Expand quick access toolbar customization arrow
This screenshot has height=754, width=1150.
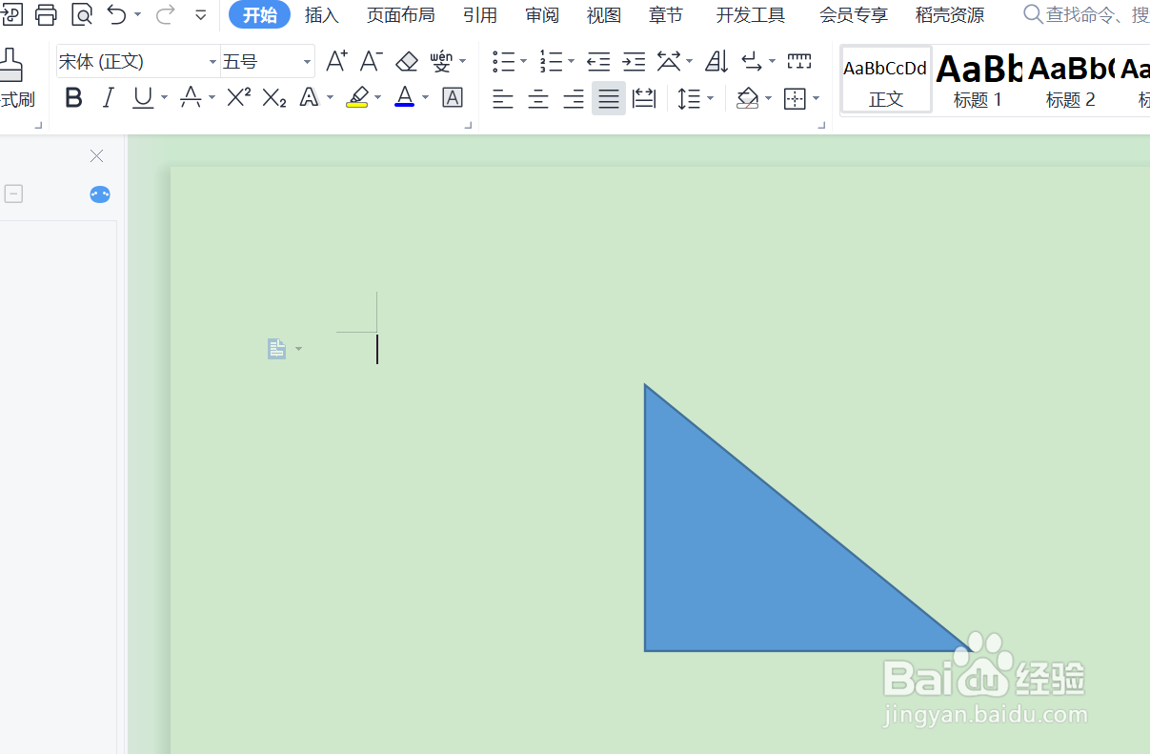click(x=200, y=15)
